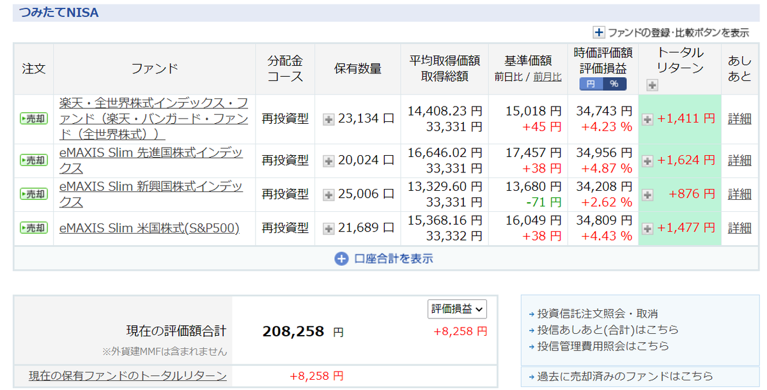Expand plus icon beside 25,006 口 quantity
Viewport: 767px width, 390px height.
pyautogui.click(x=329, y=195)
